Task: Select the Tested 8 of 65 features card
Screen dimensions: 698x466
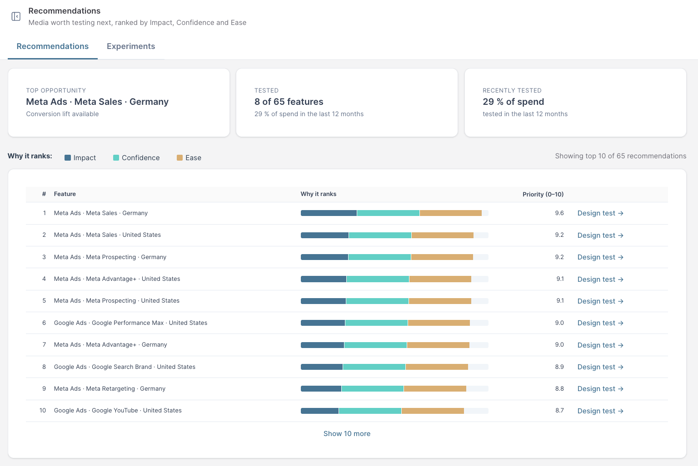Action: (x=347, y=103)
